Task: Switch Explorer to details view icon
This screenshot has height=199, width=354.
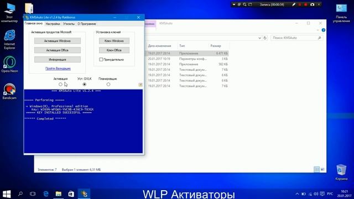Action: click(x=317, y=169)
